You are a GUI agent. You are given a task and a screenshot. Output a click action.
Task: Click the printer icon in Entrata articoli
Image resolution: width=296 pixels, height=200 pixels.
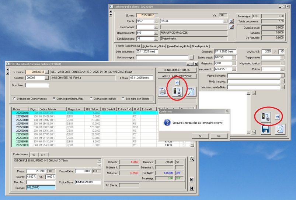click(x=163, y=92)
